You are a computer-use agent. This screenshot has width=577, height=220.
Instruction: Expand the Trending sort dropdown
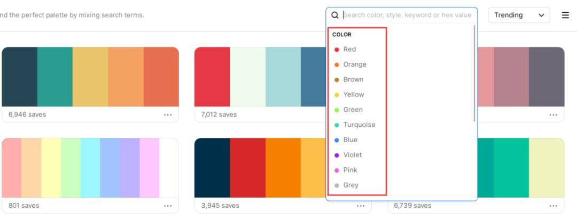519,15
